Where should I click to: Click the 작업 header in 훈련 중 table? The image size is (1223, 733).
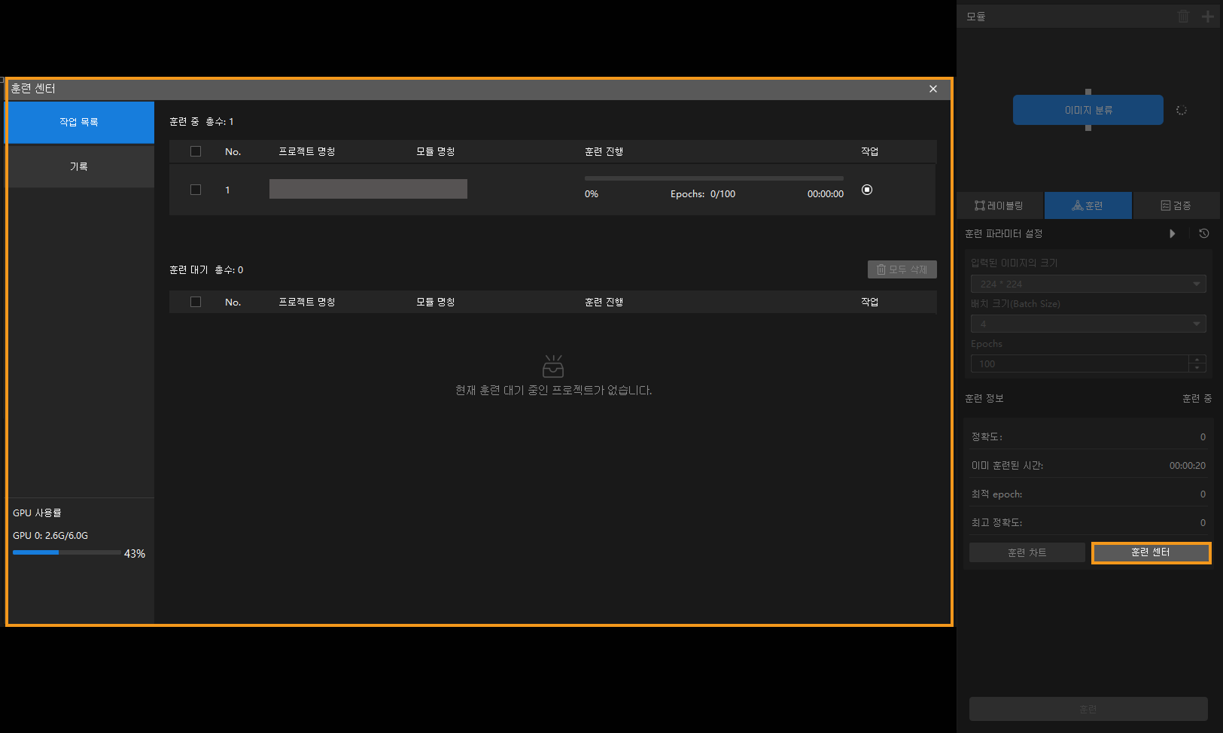click(870, 151)
